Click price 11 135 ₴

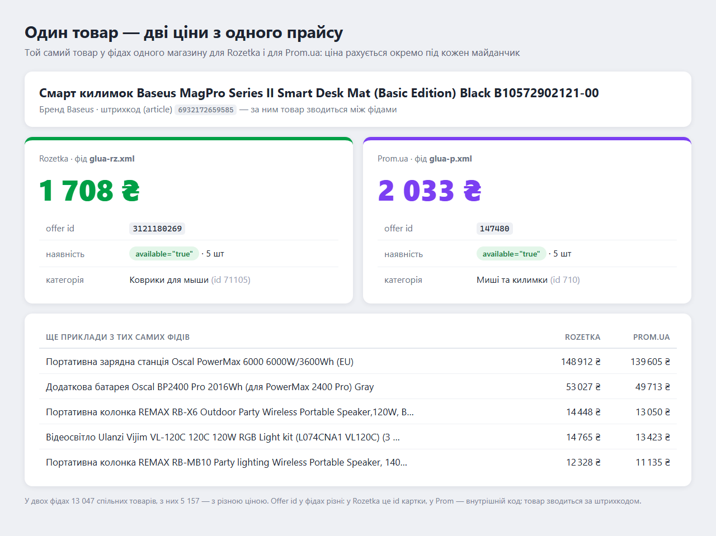pos(652,462)
